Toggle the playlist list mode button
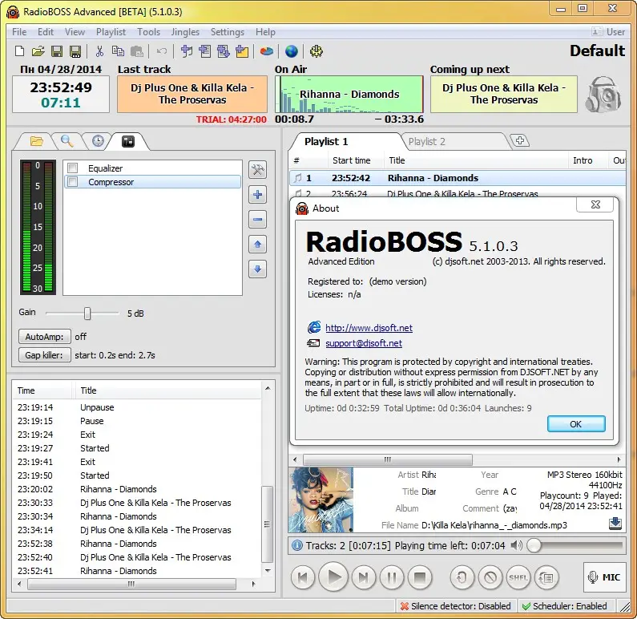The width and height of the screenshot is (637, 619). click(546, 577)
